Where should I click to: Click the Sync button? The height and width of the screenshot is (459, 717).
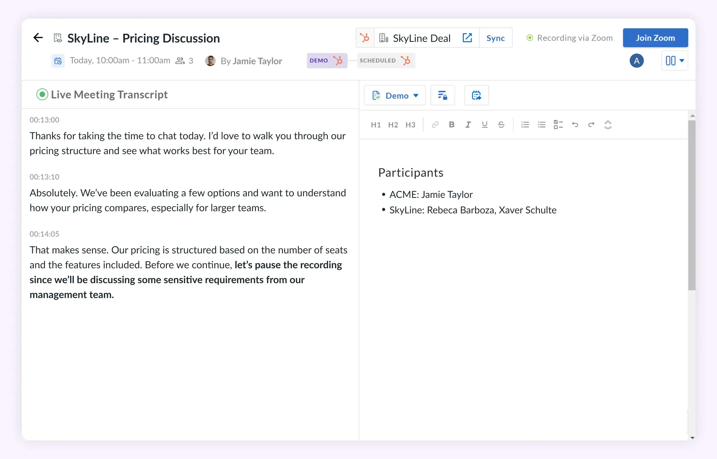click(x=496, y=38)
